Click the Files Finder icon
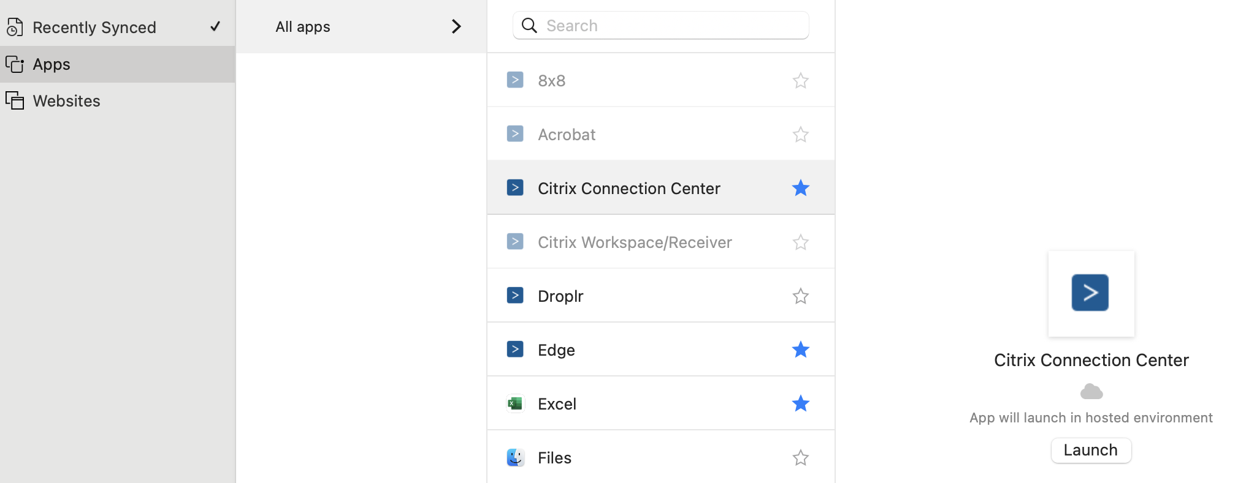The image size is (1238, 483). coord(515,457)
